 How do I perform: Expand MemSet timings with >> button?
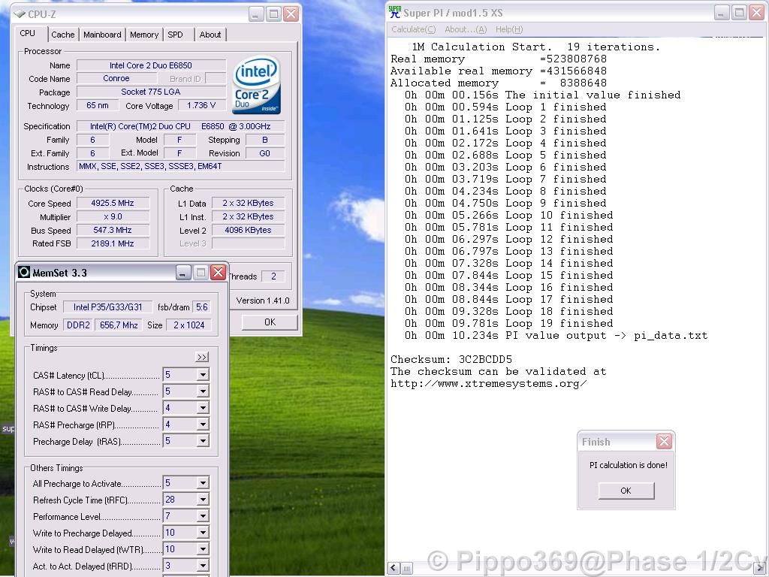pyautogui.click(x=201, y=357)
